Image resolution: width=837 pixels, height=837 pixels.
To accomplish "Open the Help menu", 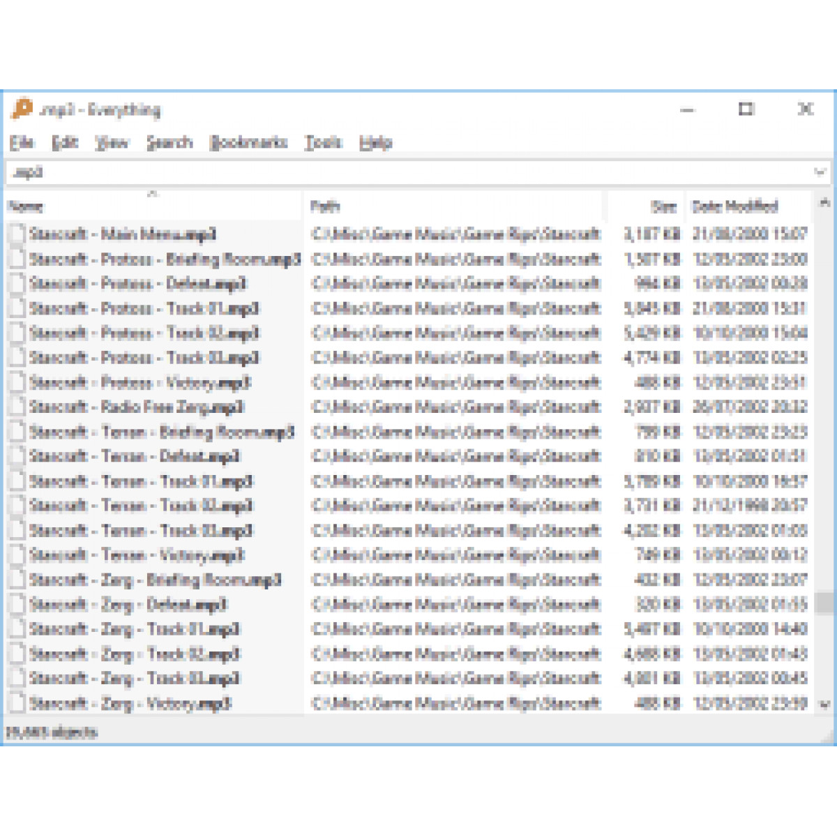I will 376,142.
